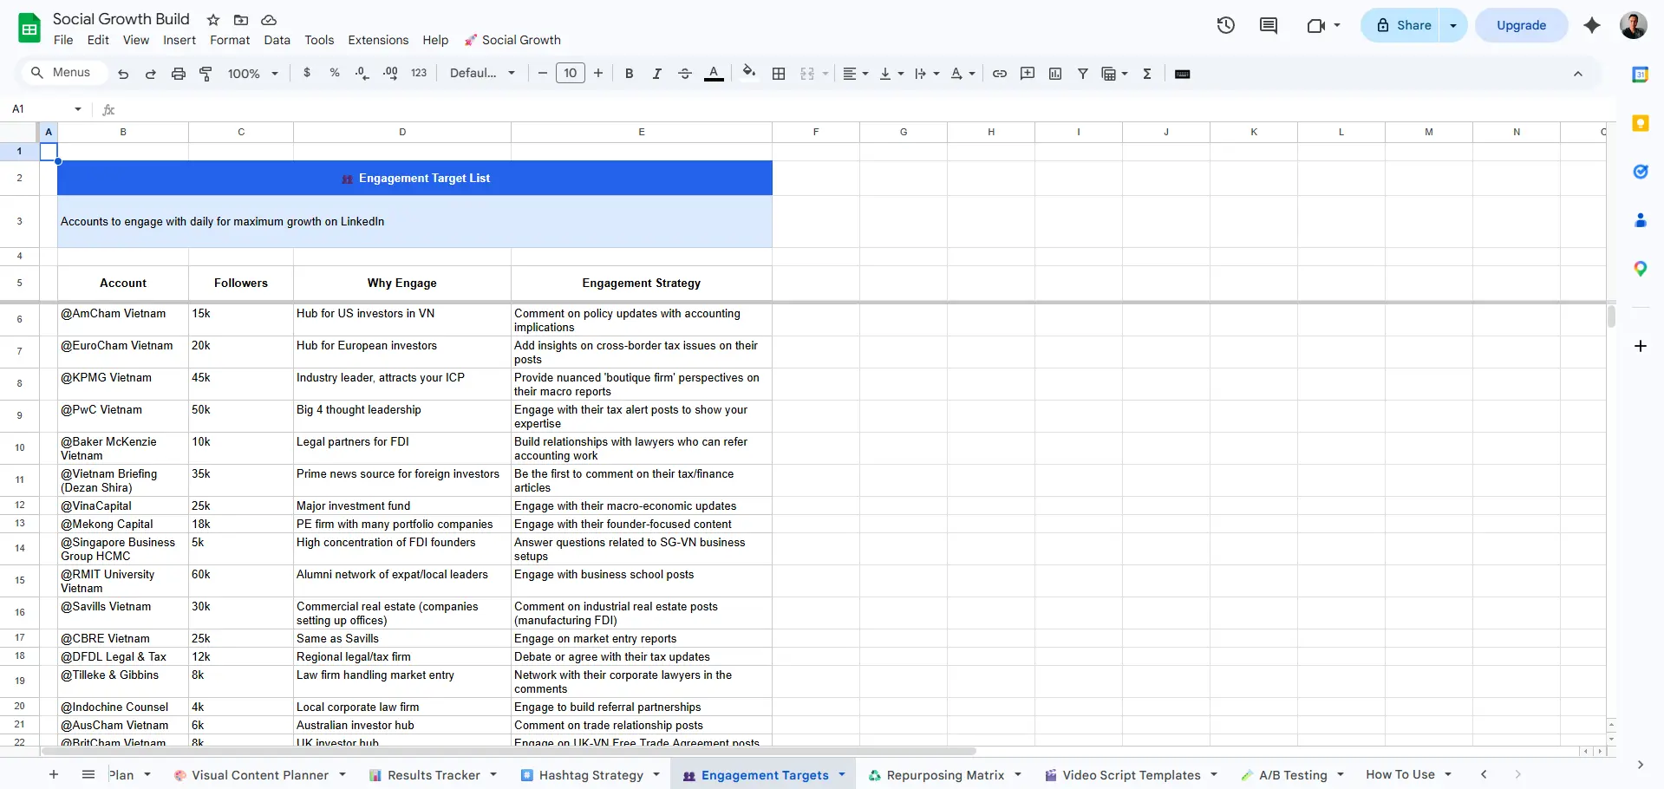Show the all sheets list
Image resolution: width=1664 pixels, height=789 pixels.
point(88,774)
